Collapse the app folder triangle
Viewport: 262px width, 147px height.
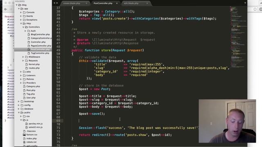pos(19,9)
